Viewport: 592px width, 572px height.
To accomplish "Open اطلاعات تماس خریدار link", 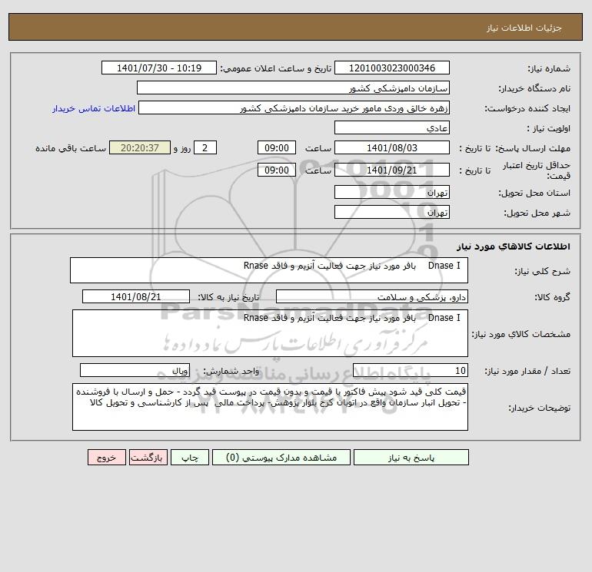I will coord(94,108).
